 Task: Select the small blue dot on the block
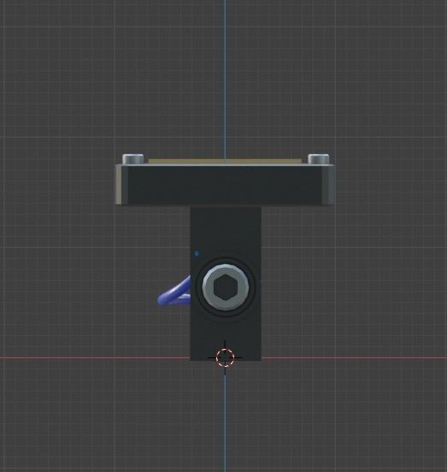click(197, 254)
